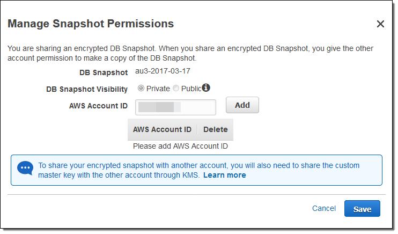Image resolution: width=398 pixels, height=234 pixels.
Task: Open the Learn more link
Action: click(x=224, y=175)
